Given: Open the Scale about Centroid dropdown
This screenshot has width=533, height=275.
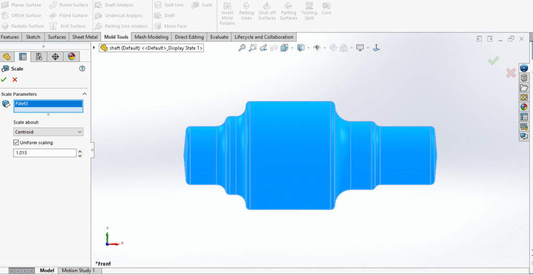Looking at the screenshot, I should 48,132.
